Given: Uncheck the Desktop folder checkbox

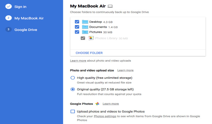Looking at the screenshot, I should (x=77, y=22).
